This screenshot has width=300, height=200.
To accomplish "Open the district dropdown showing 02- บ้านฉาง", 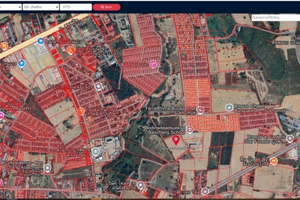I will (x=41, y=7).
